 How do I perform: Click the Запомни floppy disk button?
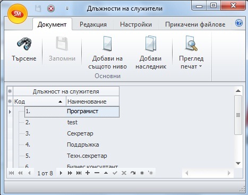[x=62, y=49]
